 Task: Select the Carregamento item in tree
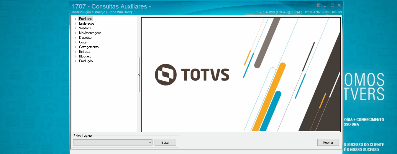coord(89,47)
